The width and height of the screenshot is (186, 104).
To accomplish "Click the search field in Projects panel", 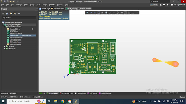I will (19, 18).
